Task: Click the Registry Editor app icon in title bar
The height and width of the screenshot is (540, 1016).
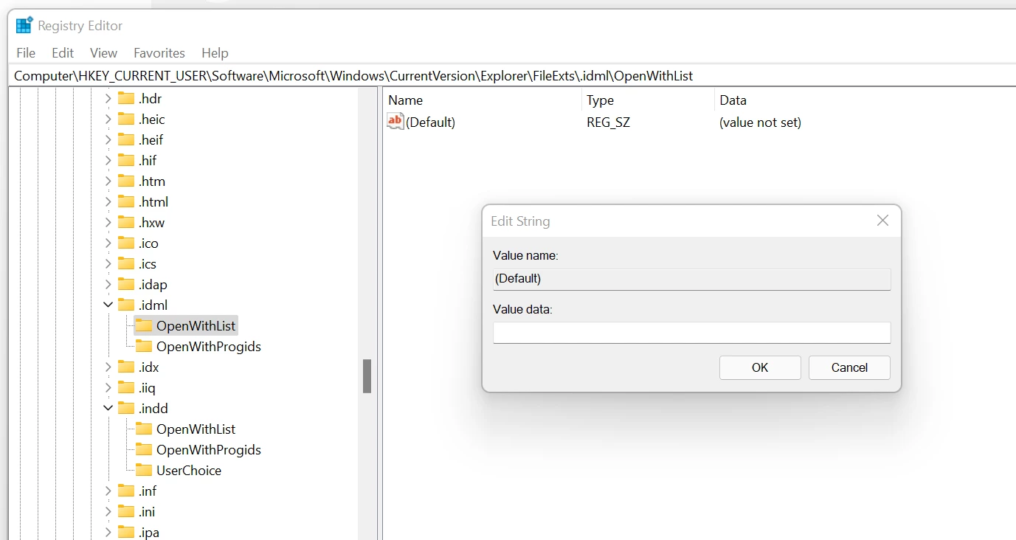Action: [24, 26]
